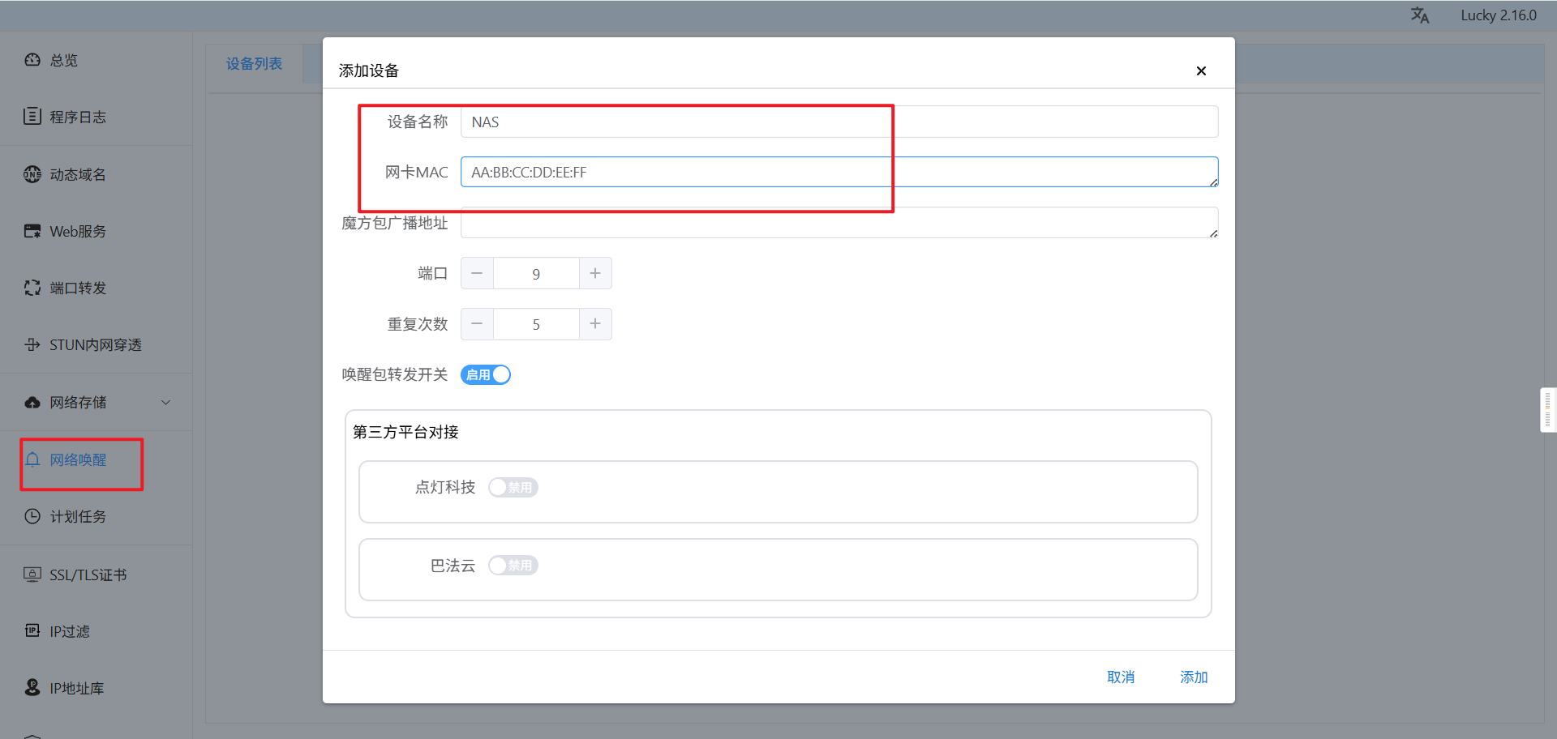This screenshot has width=1557, height=739.
Task: Switch to the 设备列表 tab
Action: click(254, 64)
